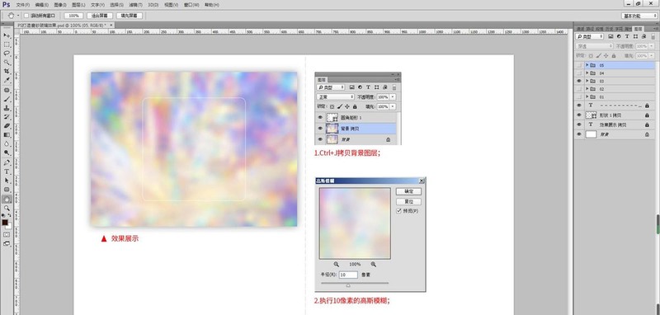Open the layer filter 类型 dropdown

(590, 37)
